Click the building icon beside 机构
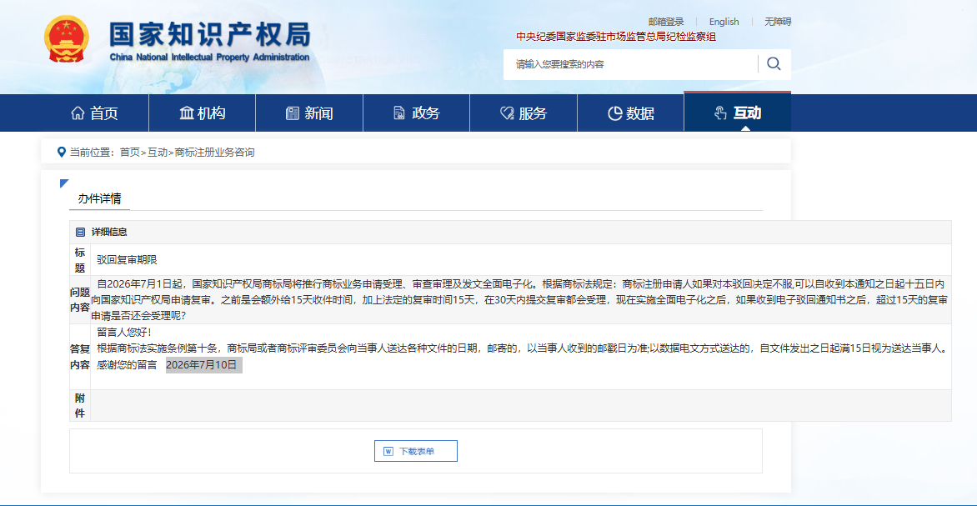 tap(186, 113)
